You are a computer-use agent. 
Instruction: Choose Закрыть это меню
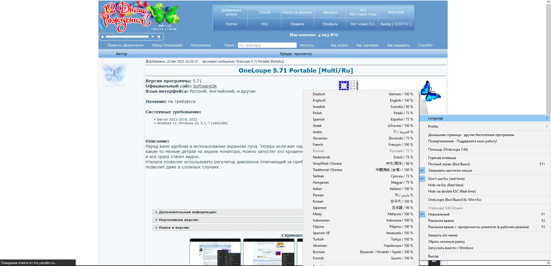click(x=485, y=235)
